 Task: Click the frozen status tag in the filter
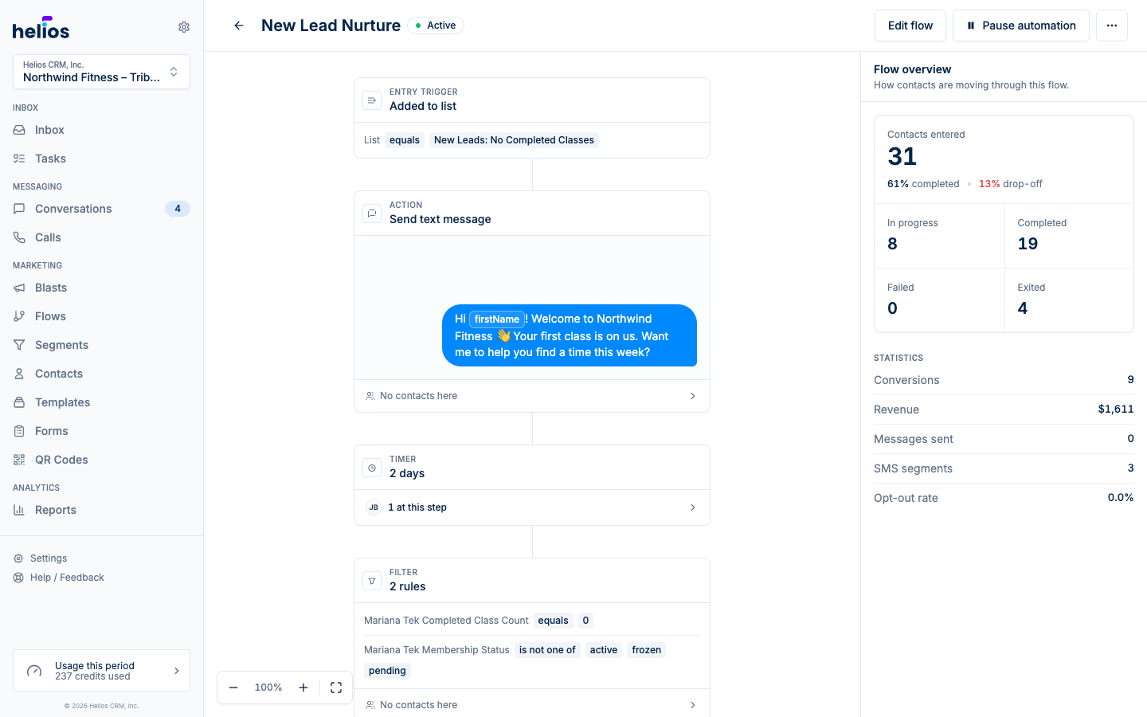(x=647, y=650)
